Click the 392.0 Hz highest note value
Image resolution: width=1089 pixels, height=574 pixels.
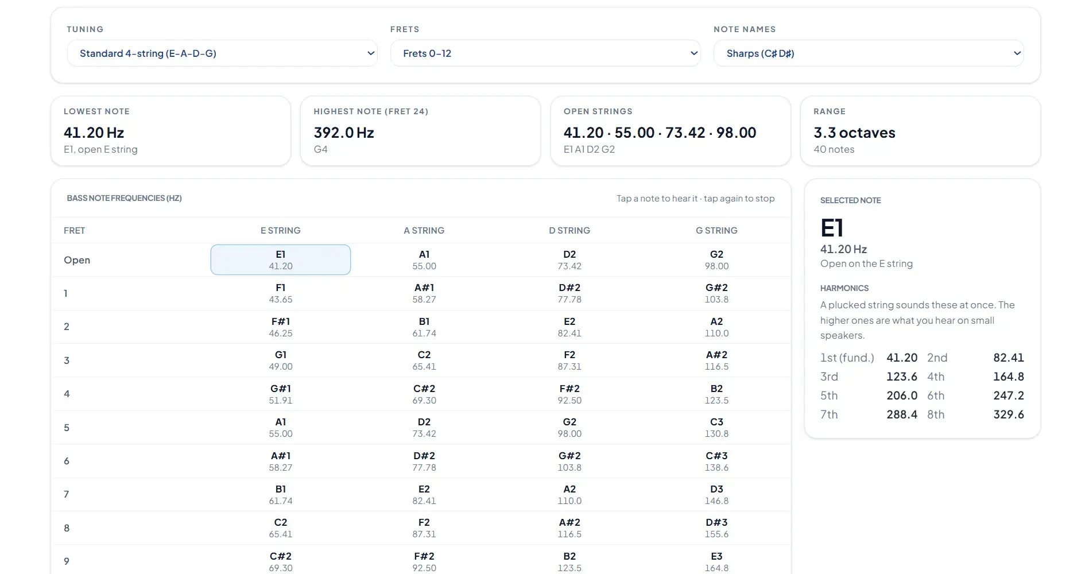click(344, 133)
